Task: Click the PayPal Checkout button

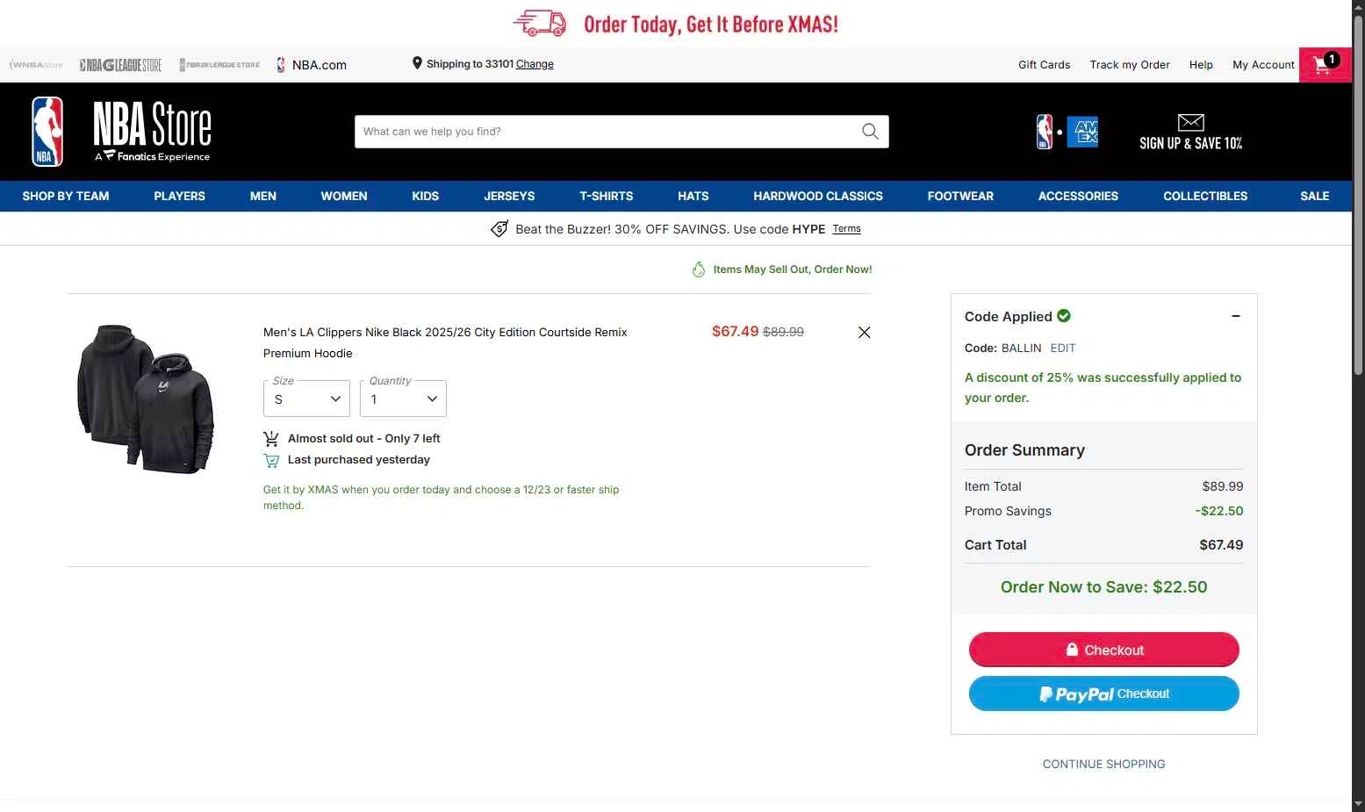Action: tap(1104, 693)
